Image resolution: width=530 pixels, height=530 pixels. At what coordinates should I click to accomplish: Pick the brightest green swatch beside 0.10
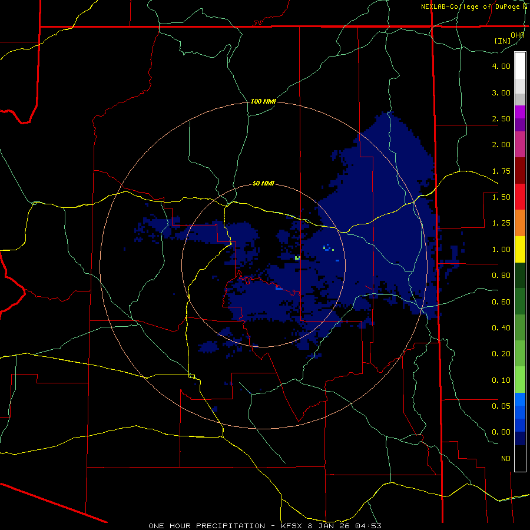point(520,380)
